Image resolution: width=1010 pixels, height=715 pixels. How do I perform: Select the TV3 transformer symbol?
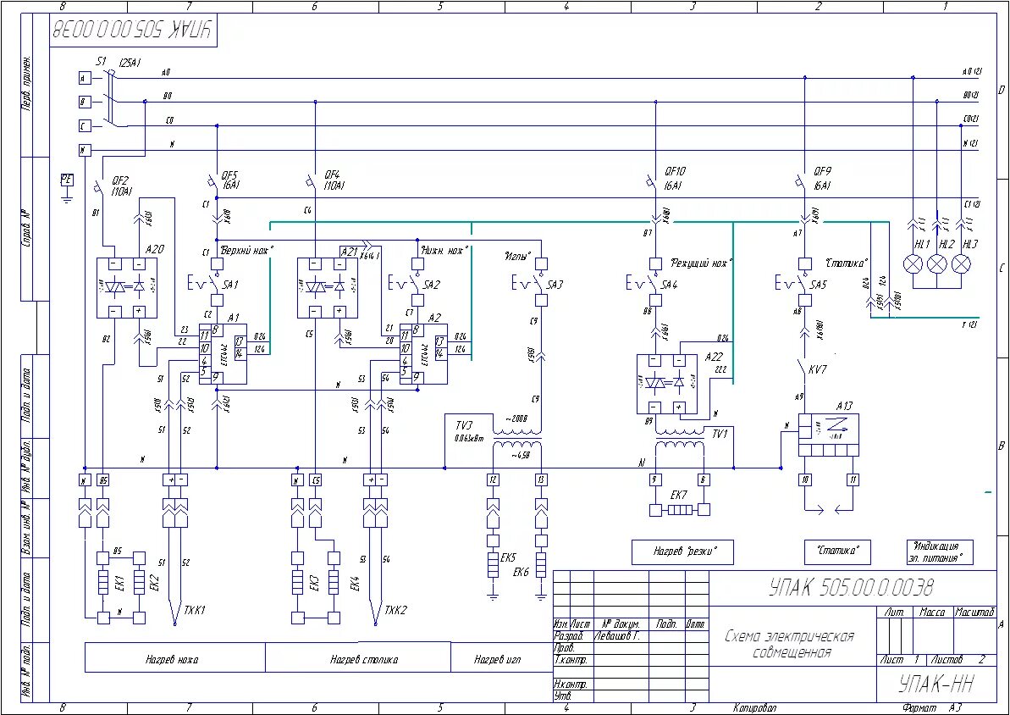click(517, 446)
